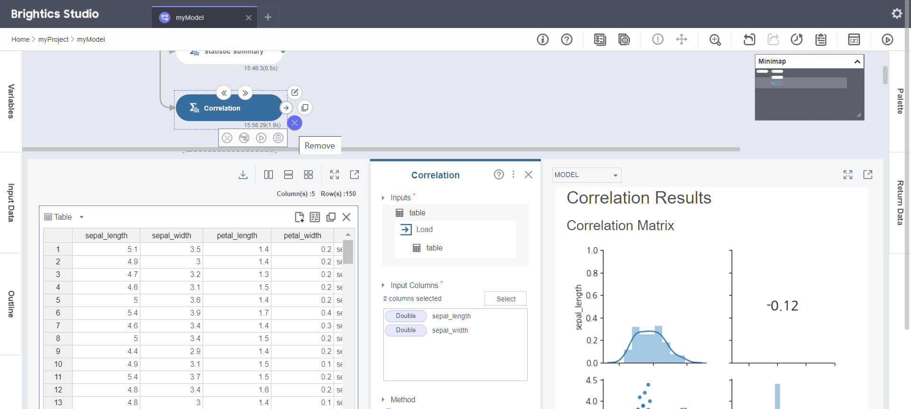Image resolution: width=911 pixels, height=409 pixels.
Task: Open the help question-mark toolbar icon
Action: [x=567, y=39]
